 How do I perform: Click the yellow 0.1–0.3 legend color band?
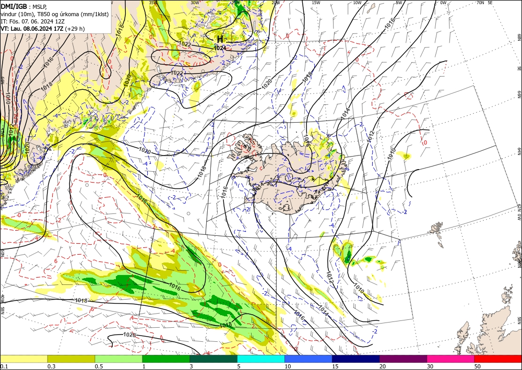click(x=23, y=359)
